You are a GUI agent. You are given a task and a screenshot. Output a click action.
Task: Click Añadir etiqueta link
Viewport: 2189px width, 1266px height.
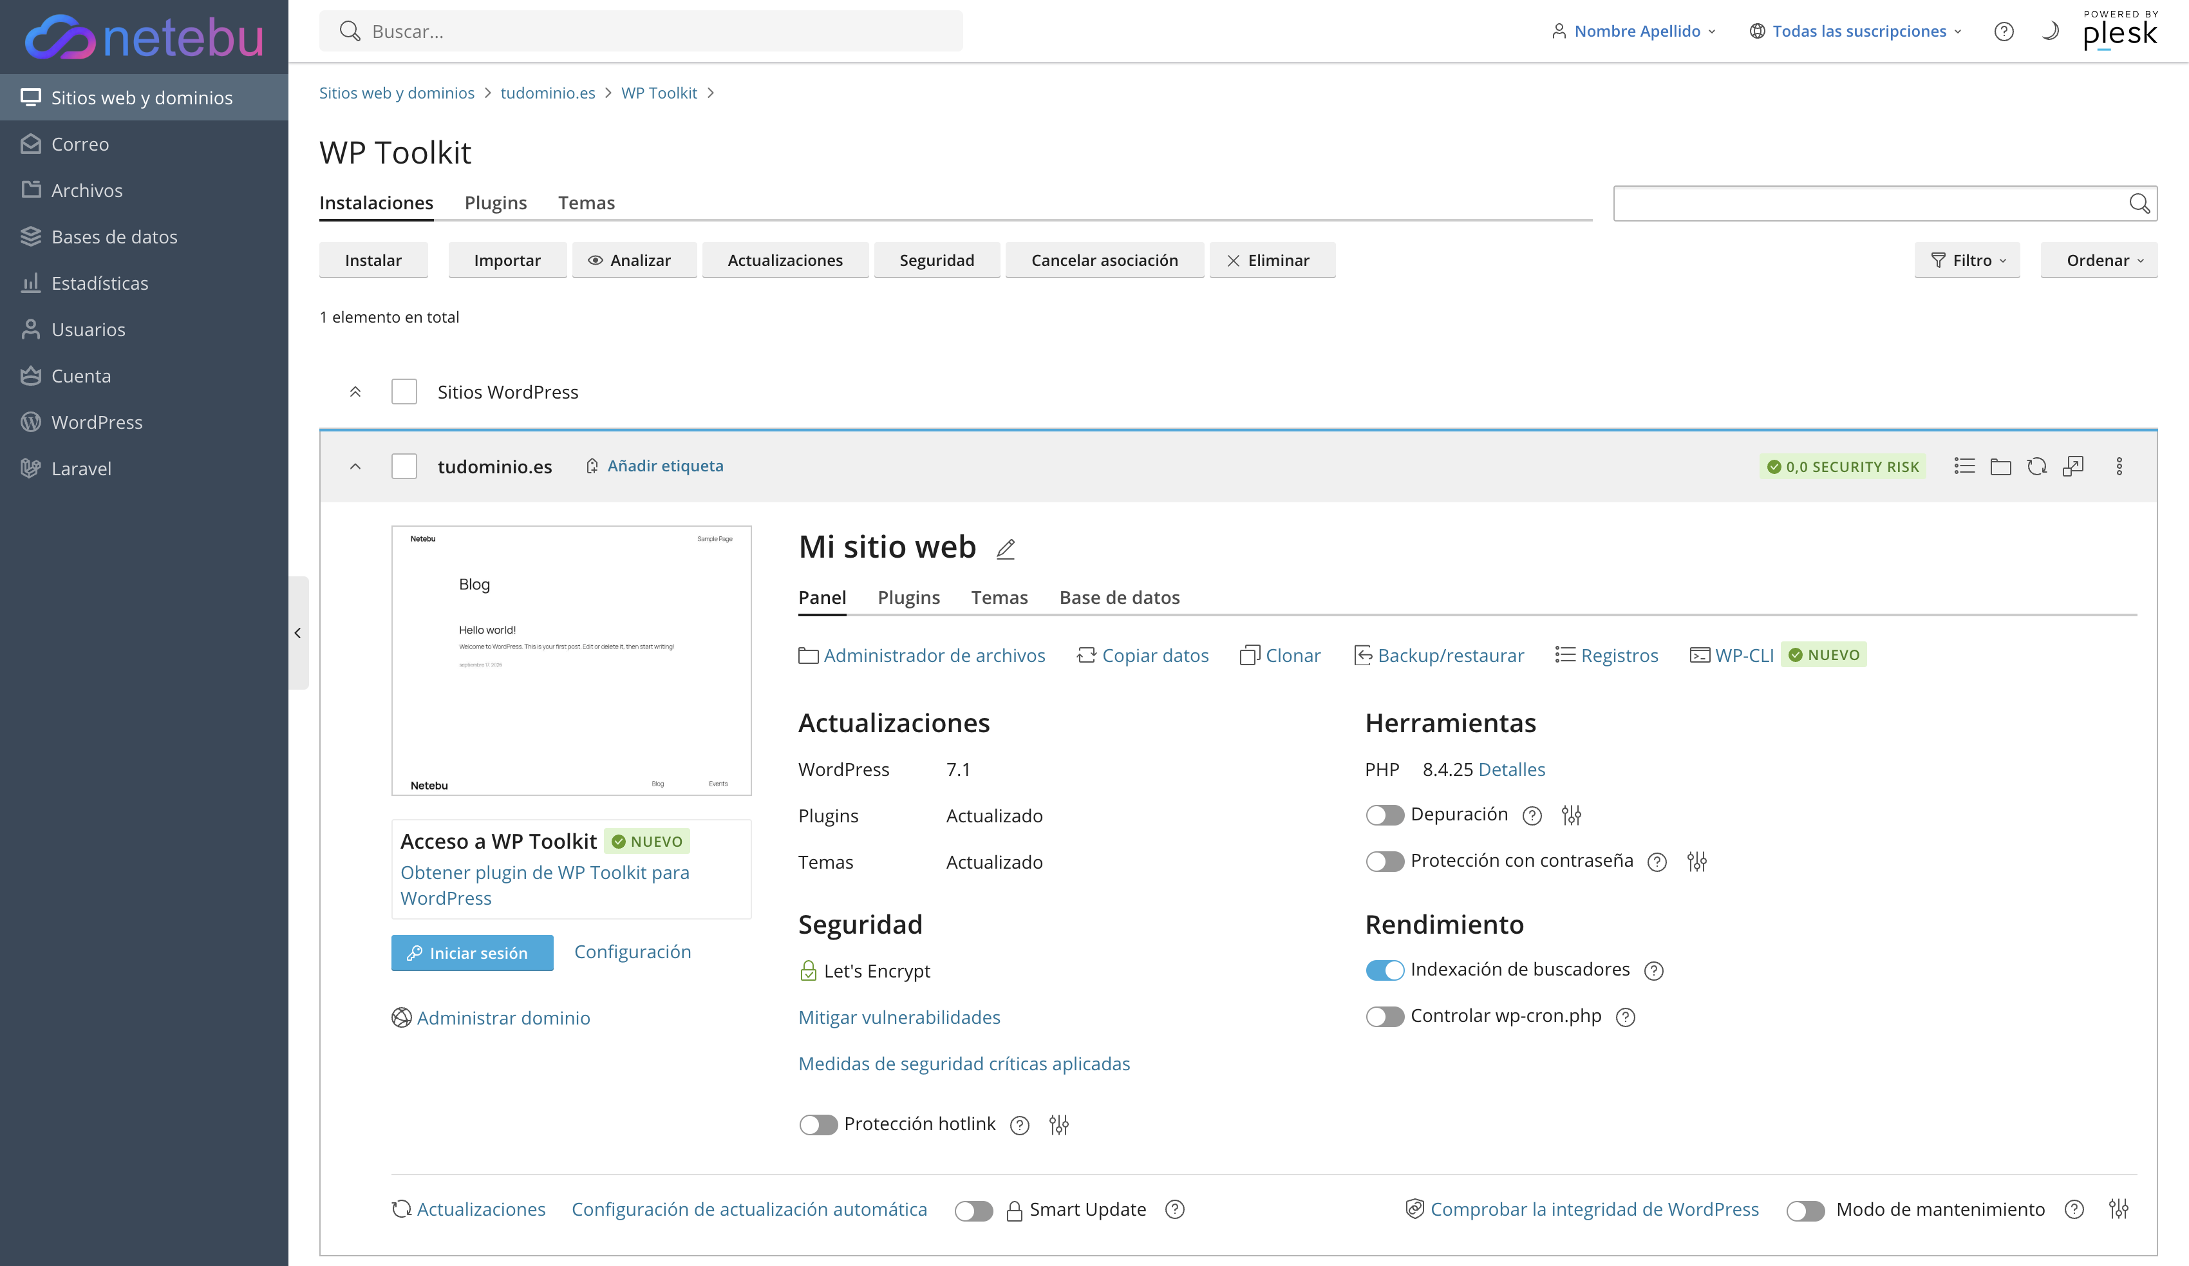coord(654,466)
